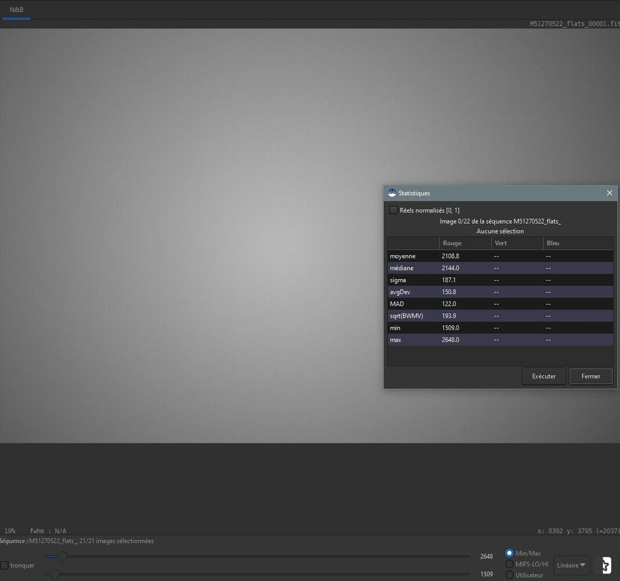Click the Aucune sélection label

click(x=500, y=231)
